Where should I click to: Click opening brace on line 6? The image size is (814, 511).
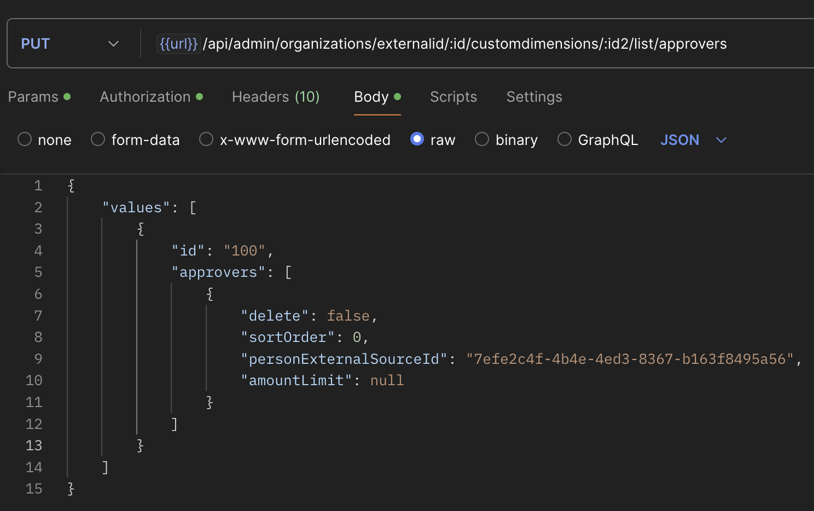tap(210, 294)
